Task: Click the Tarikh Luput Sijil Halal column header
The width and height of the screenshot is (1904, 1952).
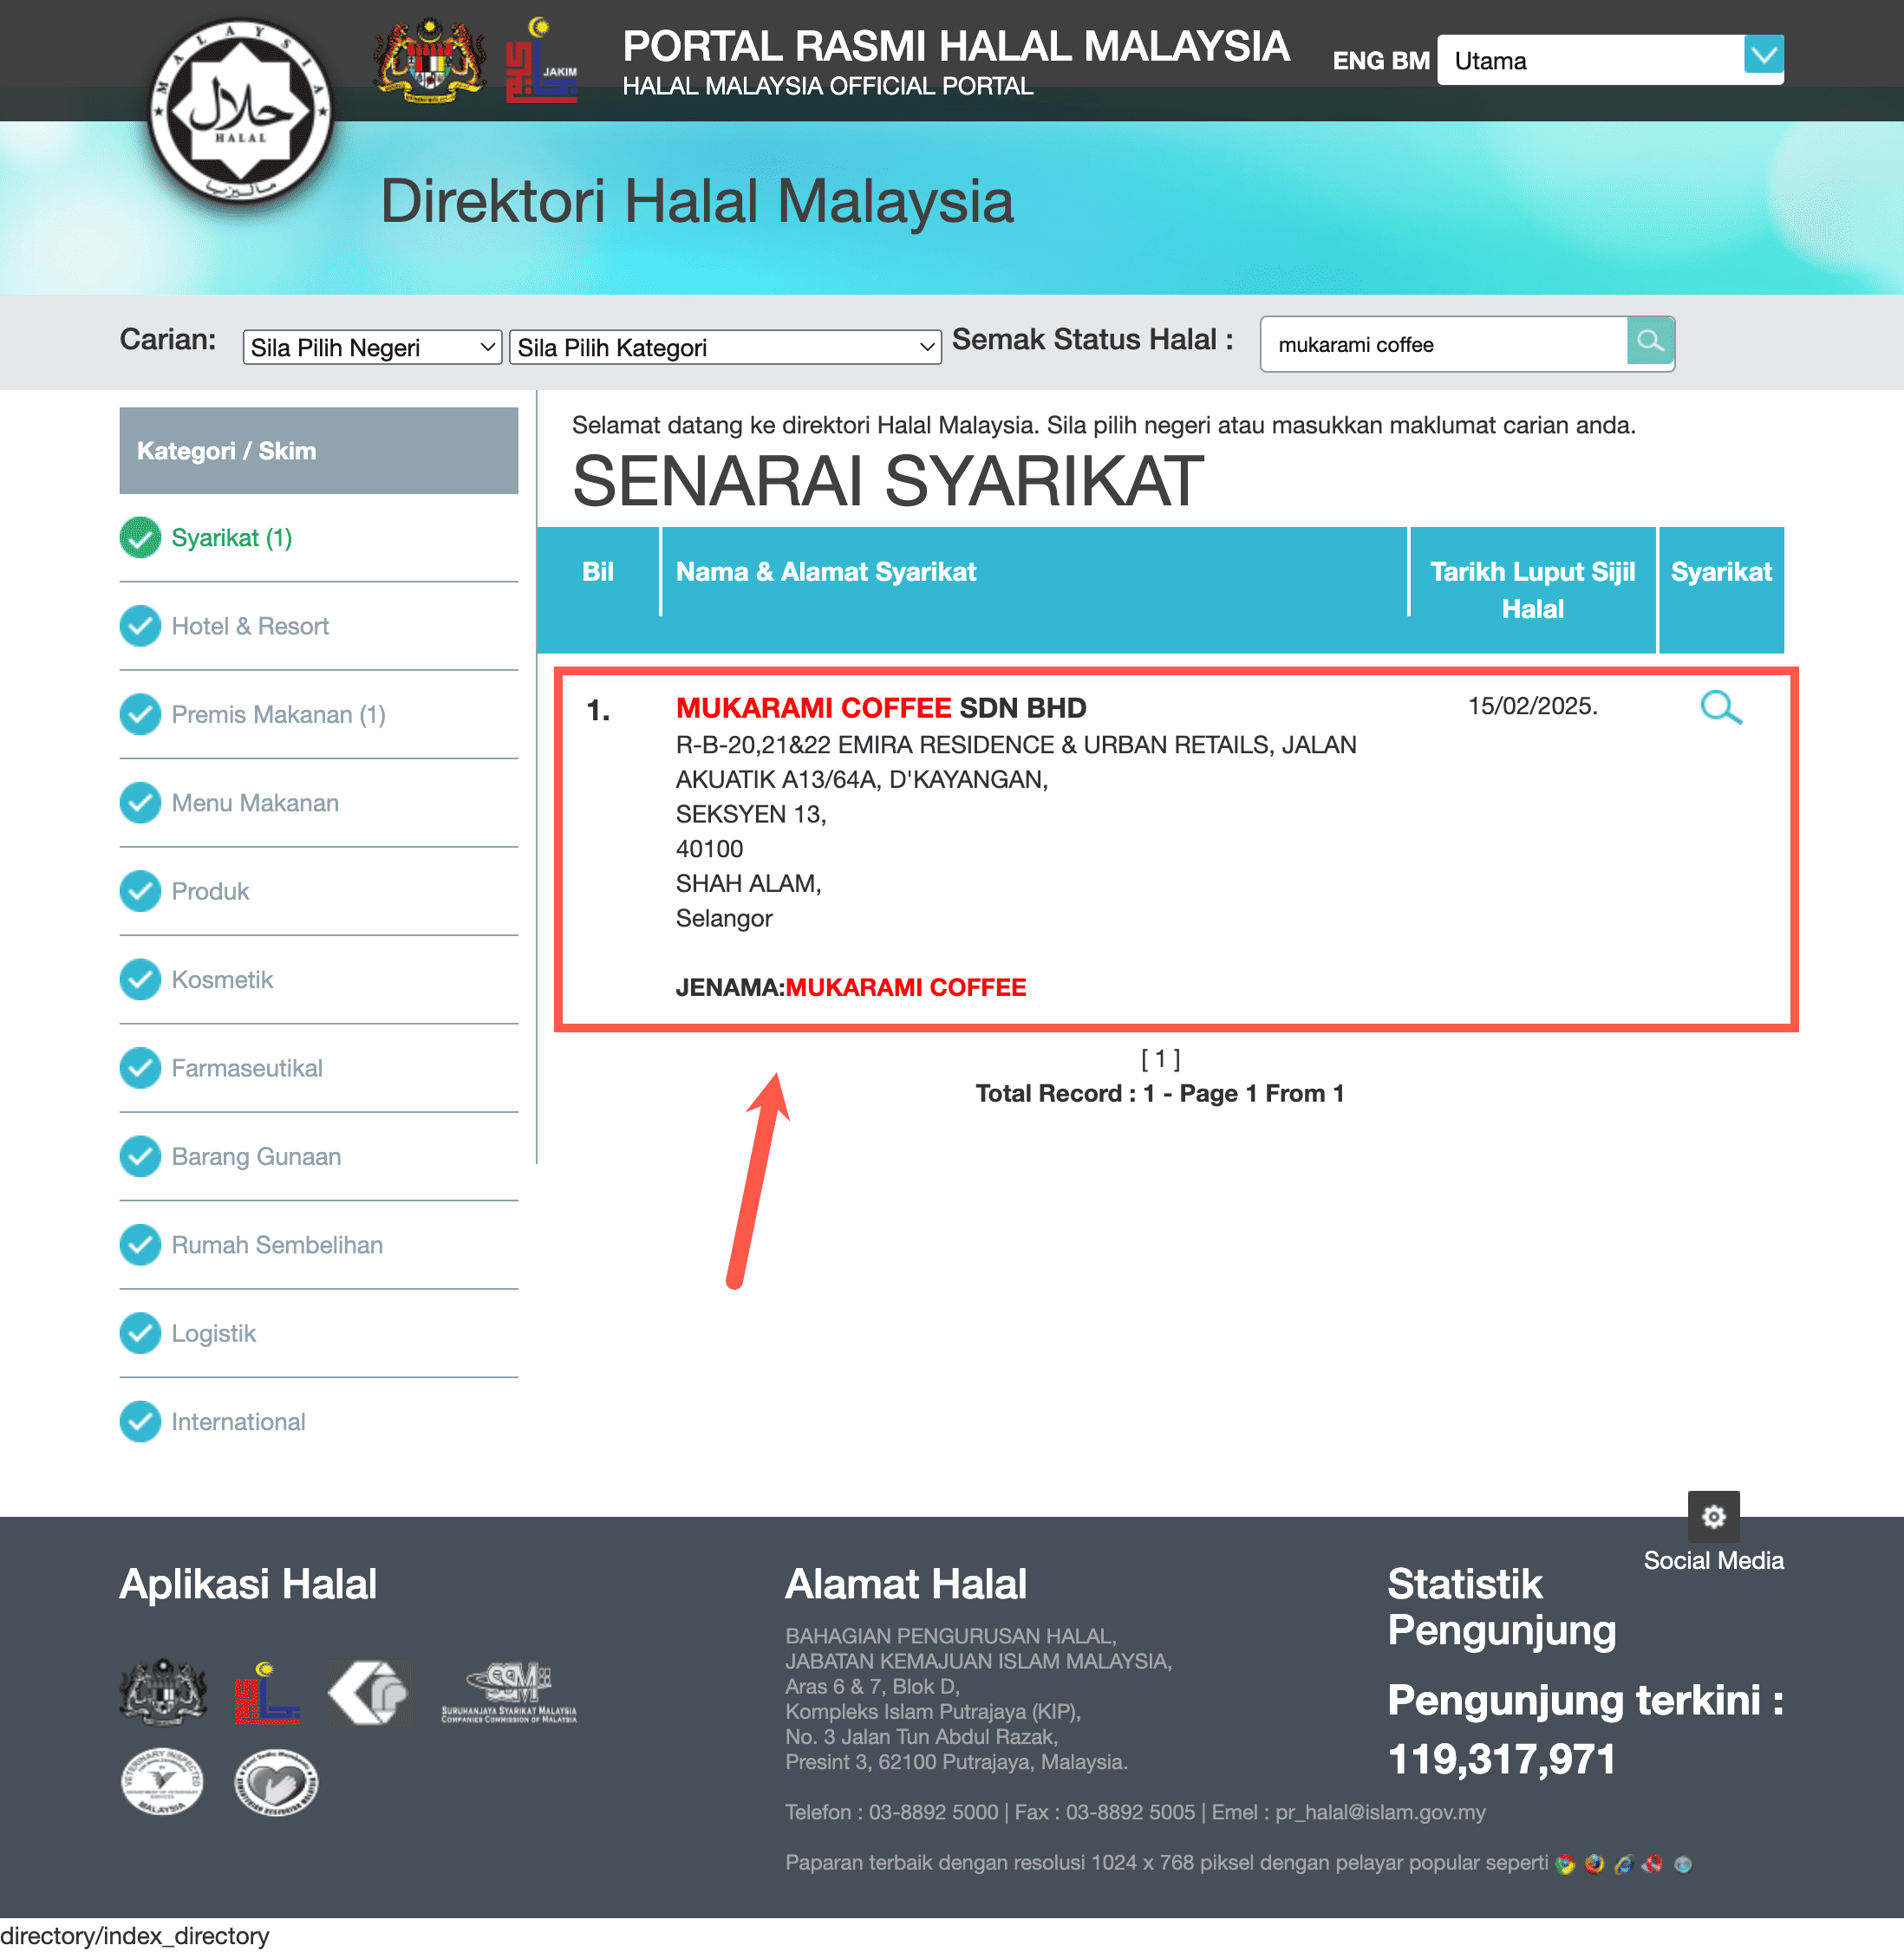Action: click(x=1532, y=589)
